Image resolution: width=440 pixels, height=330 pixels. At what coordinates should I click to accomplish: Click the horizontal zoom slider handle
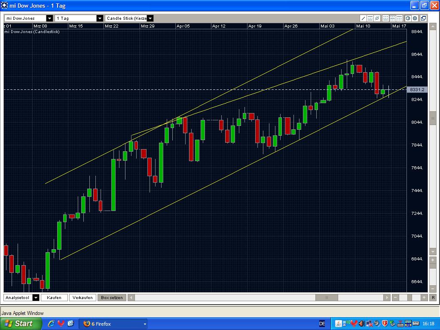pos(409,297)
